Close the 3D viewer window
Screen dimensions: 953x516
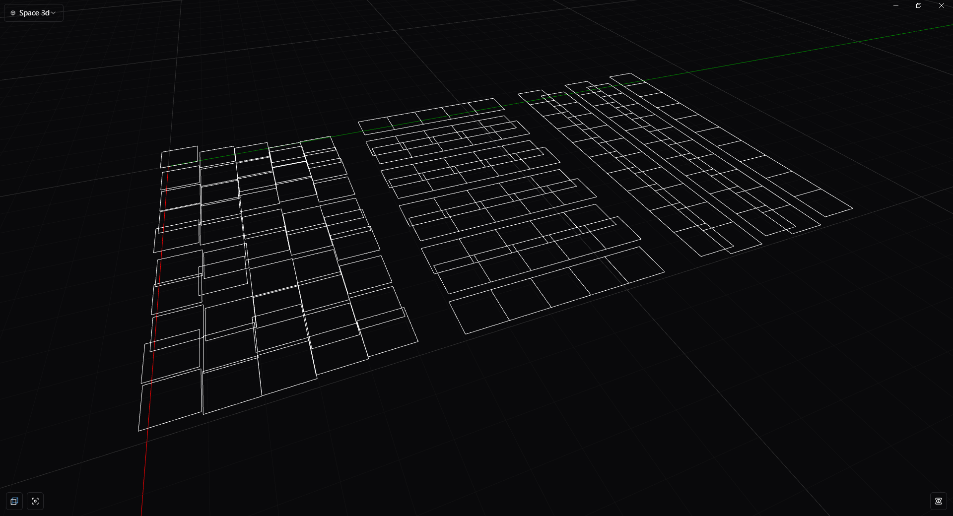[942, 5]
